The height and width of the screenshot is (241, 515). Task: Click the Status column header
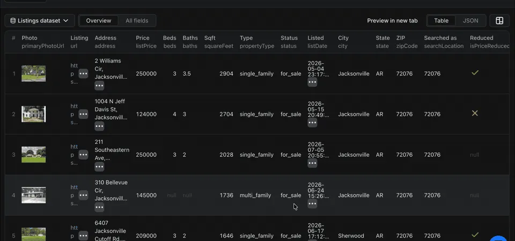(x=289, y=42)
